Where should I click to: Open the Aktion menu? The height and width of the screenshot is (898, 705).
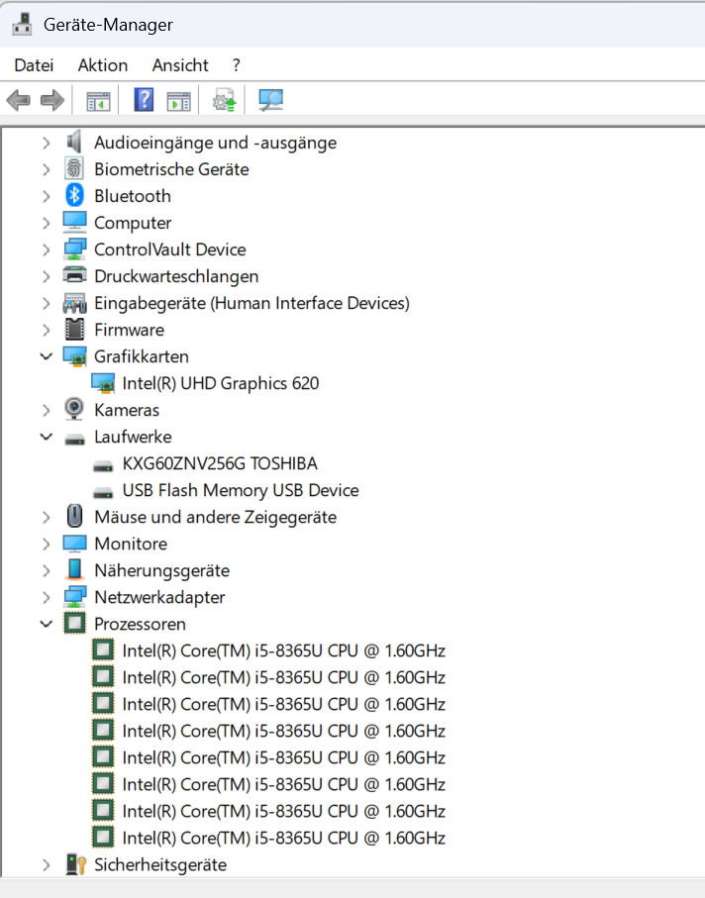coord(103,65)
